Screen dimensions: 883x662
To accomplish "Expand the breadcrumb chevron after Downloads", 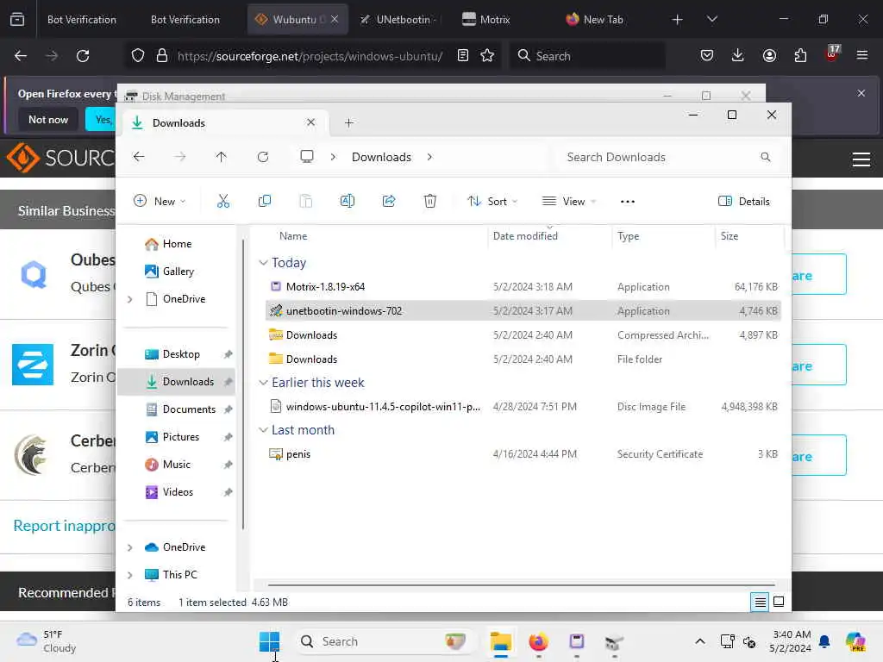I will pos(429,157).
